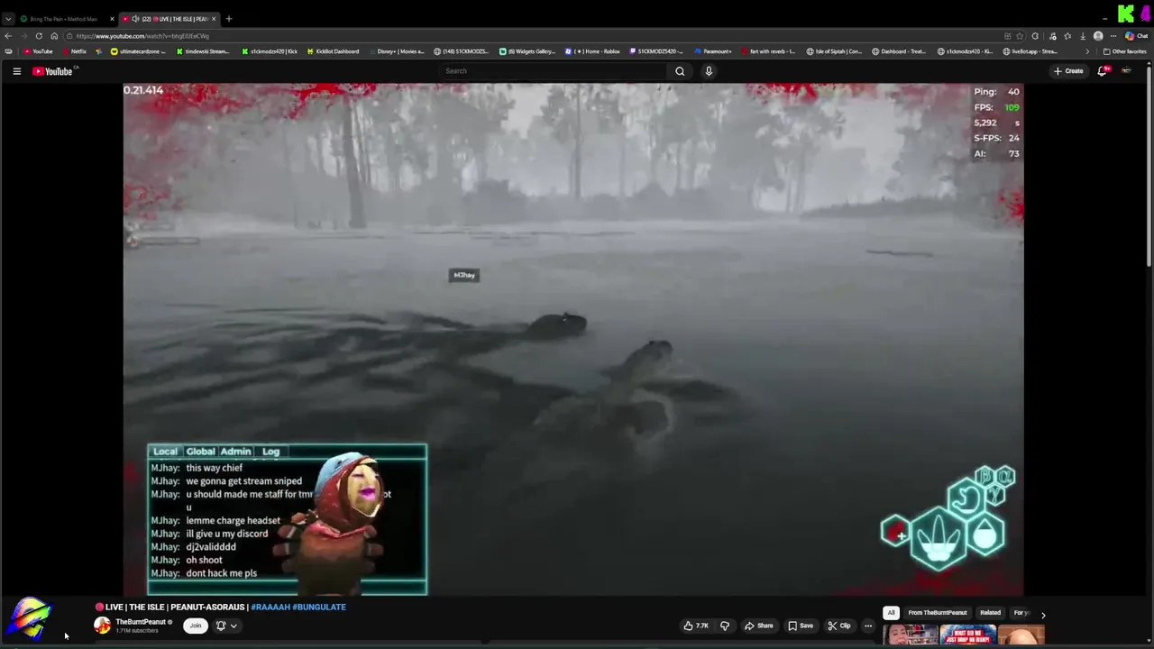Click the Join channel membership button
The height and width of the screenshot is (649, 1154).
(195, 626)
